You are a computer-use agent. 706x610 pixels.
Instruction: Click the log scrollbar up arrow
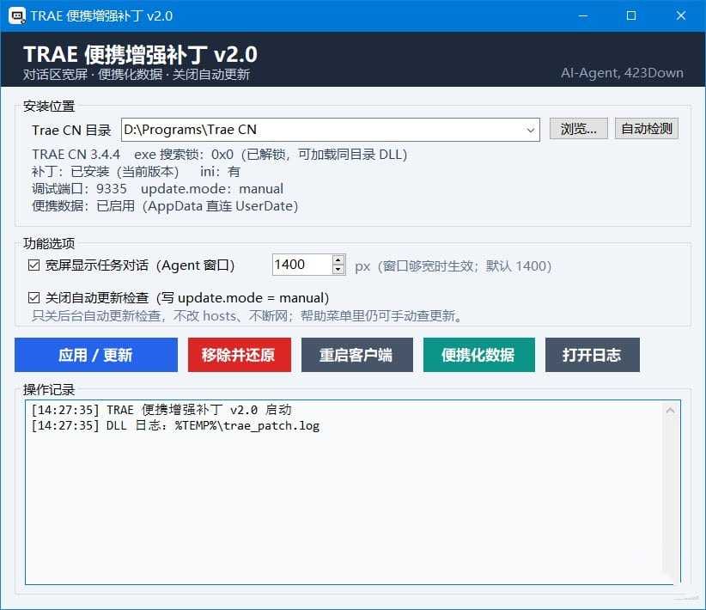click(x=670, y=411)
